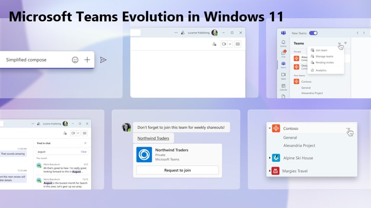371x208 pixels.
Task: Click the plus icon in compose box
Action: click(87, 60)
